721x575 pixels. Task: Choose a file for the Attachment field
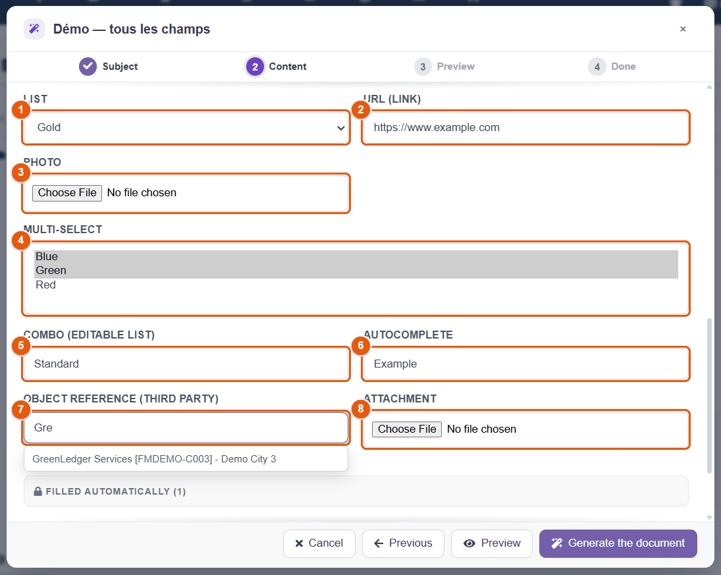(407, 429)
